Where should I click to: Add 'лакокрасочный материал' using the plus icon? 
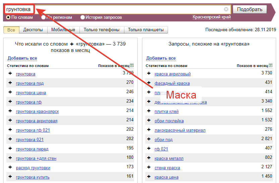click(149, 130)
